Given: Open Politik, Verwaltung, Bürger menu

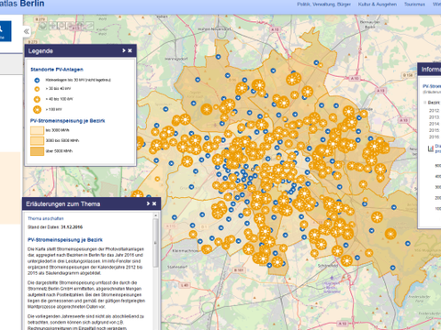Looking at the screenshot, I should pos(323,5).
